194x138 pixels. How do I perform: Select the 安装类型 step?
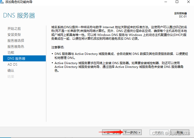14,35
